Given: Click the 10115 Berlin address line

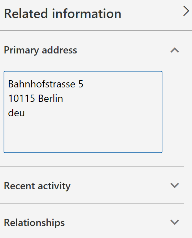Looking at the screenshot, I should (x=35, y=98).
